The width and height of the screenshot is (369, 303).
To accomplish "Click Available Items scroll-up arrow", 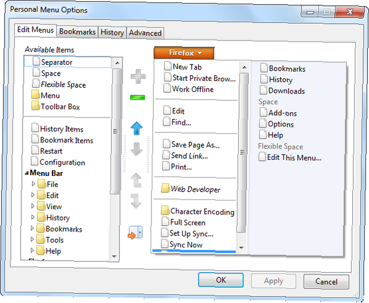I will [117, 63].
